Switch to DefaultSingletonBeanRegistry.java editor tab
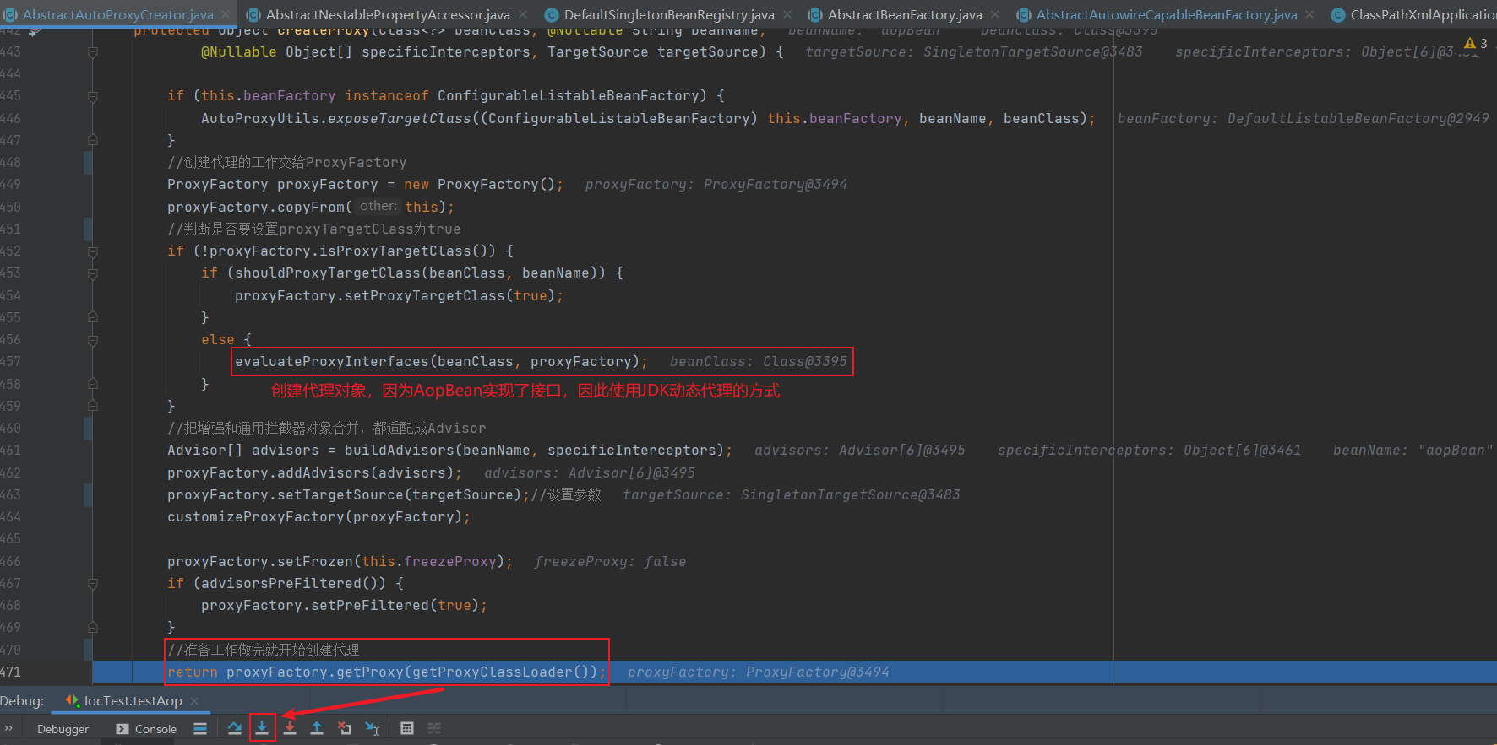 pos(669,14)
